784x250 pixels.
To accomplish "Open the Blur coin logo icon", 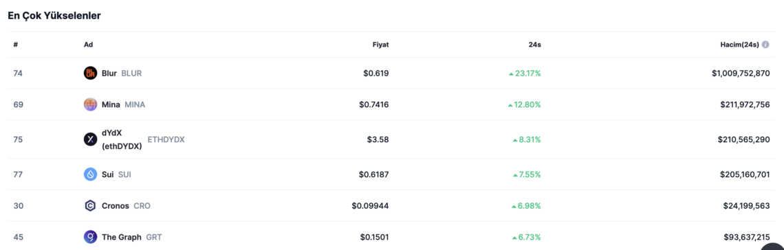I will click(90, 73).
